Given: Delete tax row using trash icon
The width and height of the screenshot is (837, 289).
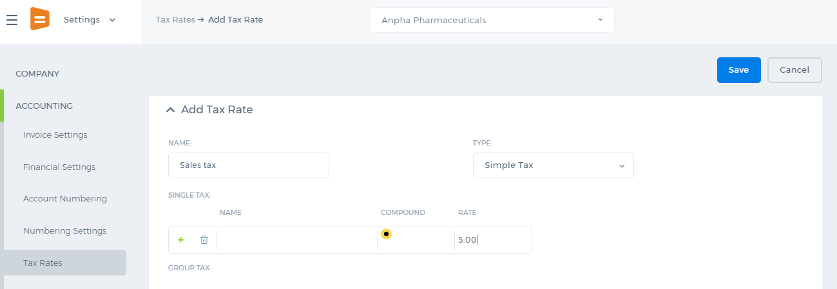Looking at the screenshot, I should click(x=204, y=240).
